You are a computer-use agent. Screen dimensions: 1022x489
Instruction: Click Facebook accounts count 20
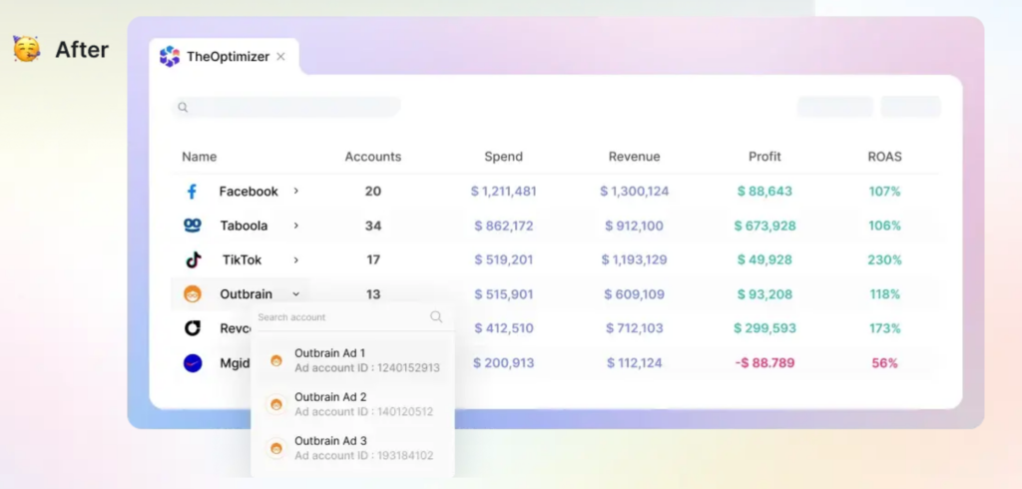pos(373,192)
